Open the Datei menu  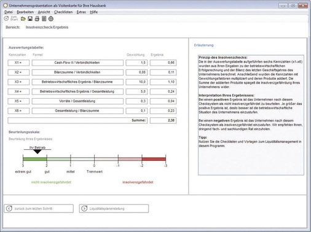9,12
